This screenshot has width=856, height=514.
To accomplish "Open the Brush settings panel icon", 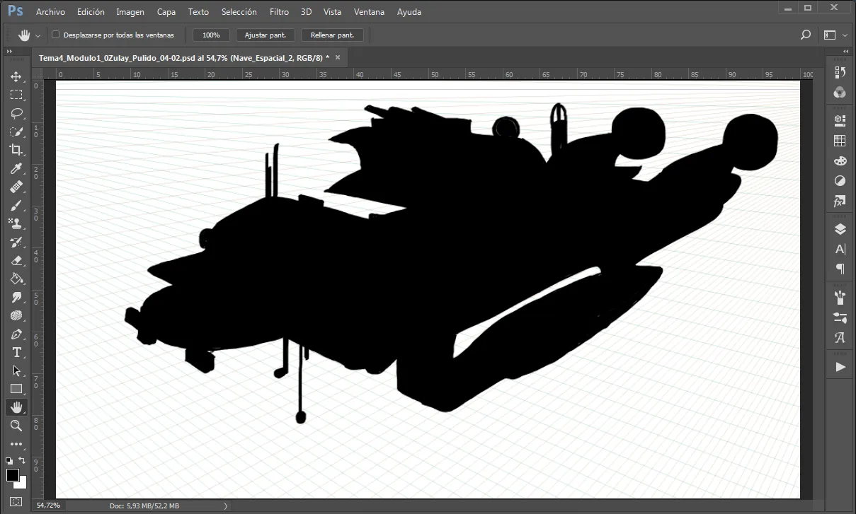I will 840,317.
